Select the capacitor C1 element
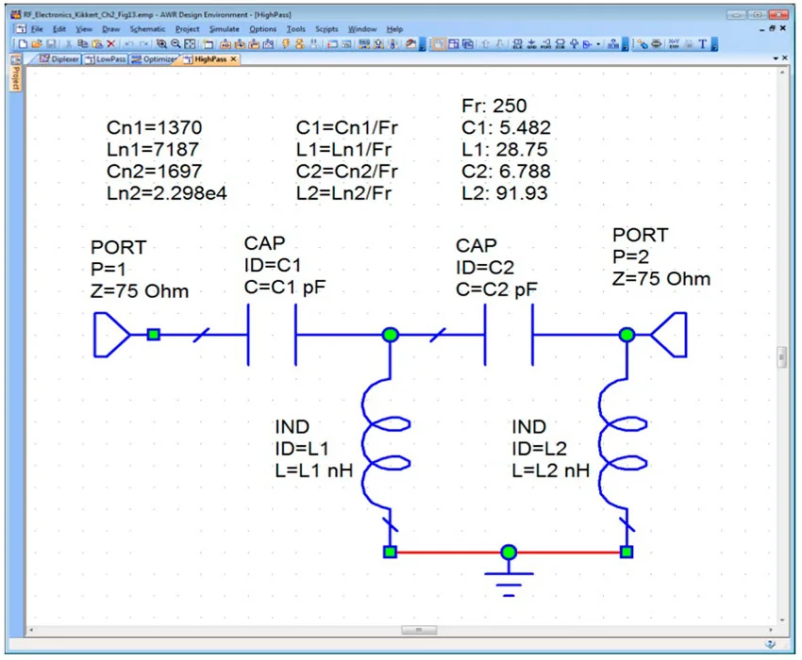The width and height of the screenshot is (802, 660). (272, 334)
